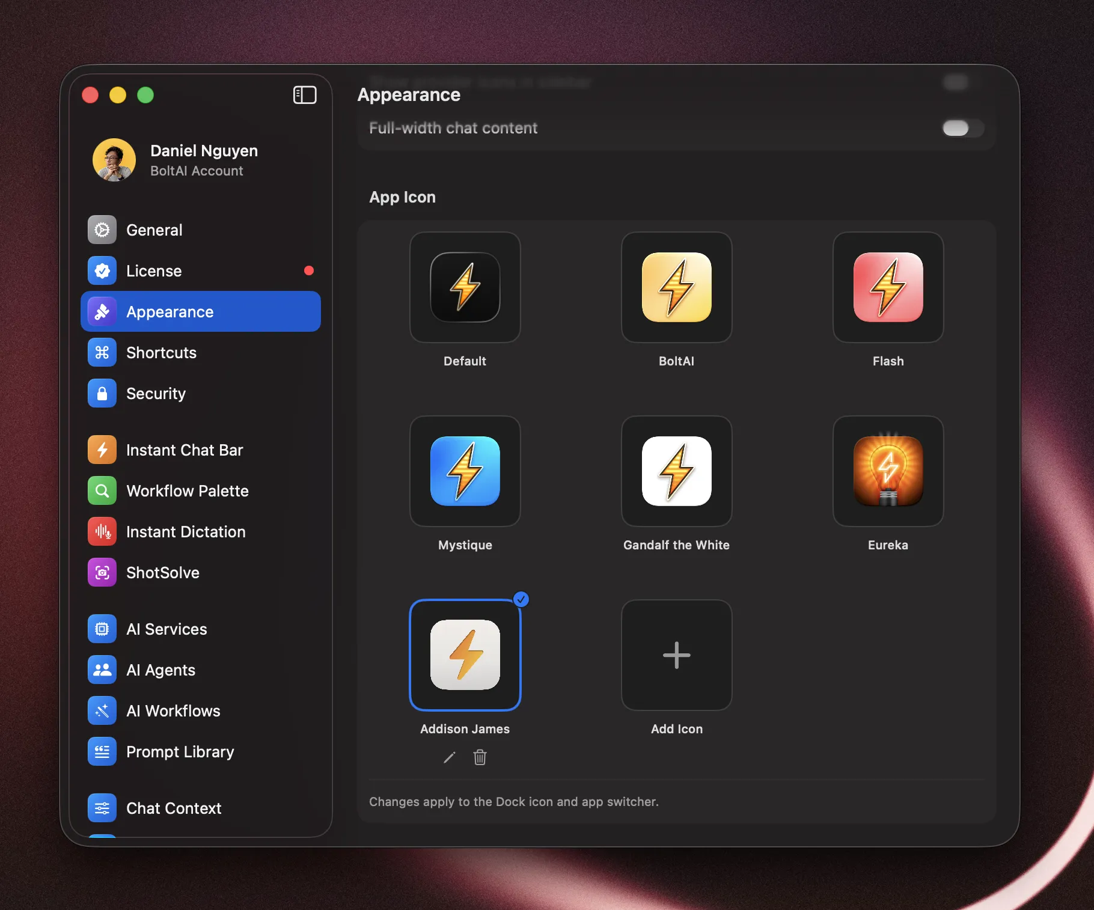This screenshot has width=1094, height=910.
Task: Open General settings in sidebar
Action: (x=154, y=230)
